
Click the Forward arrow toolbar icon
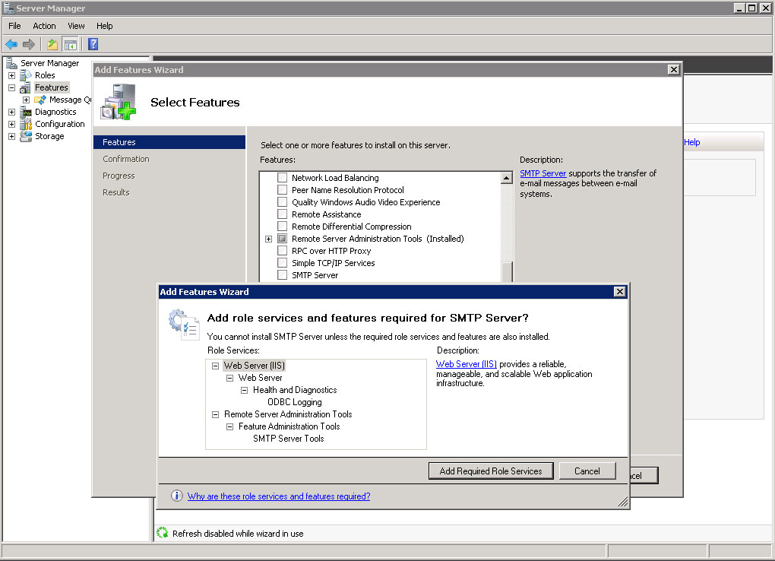point(29,45)
